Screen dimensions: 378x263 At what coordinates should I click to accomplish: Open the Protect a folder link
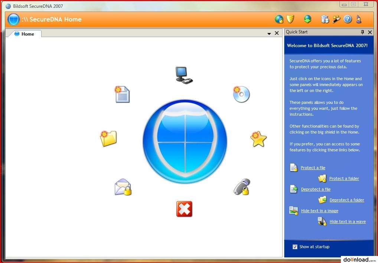(344, 178)
